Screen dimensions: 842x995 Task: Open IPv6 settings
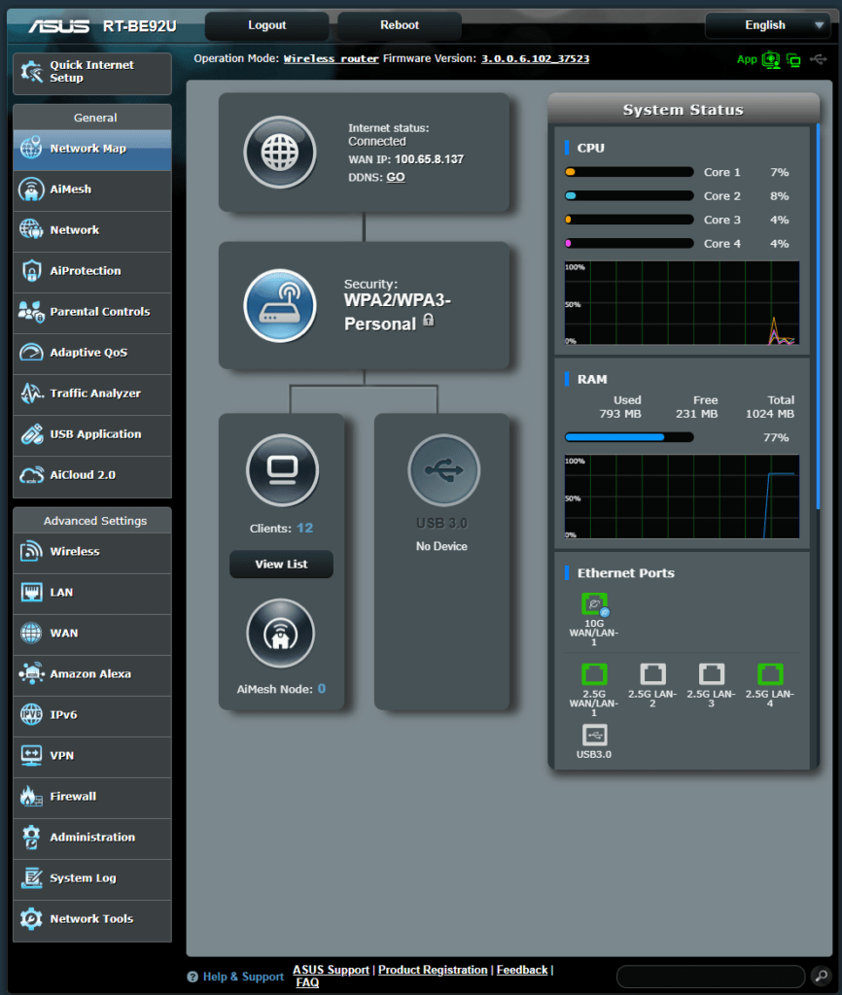coord(92,715)
